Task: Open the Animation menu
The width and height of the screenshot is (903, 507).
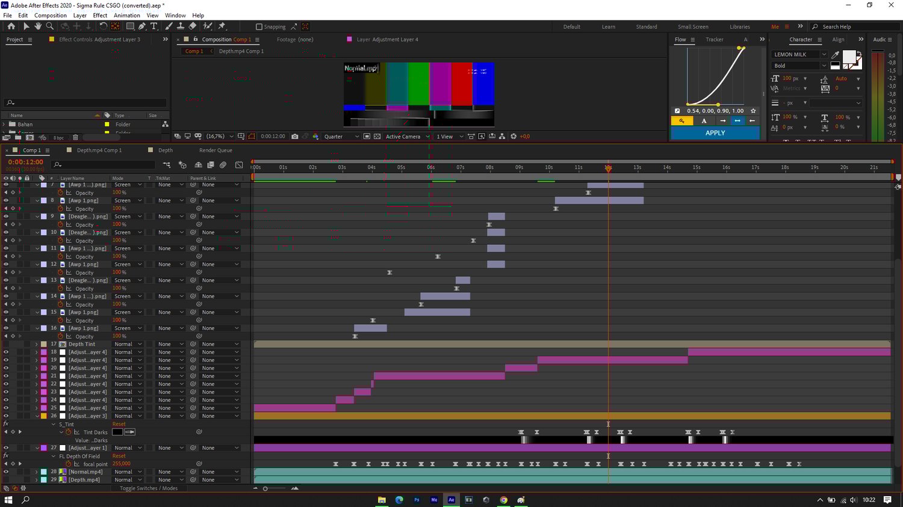Action: click(126, 16)
